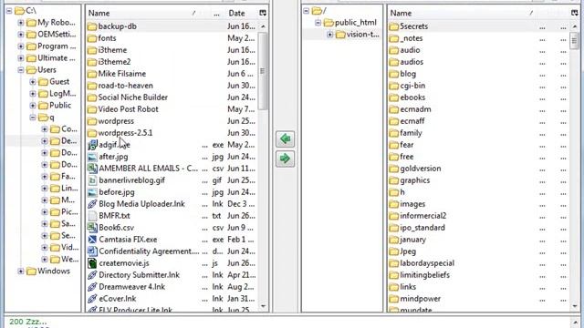Collapse the remote root / node
The width and height of the screenshot is (584, 328).
pyautogui.click(x=307, y=11)
